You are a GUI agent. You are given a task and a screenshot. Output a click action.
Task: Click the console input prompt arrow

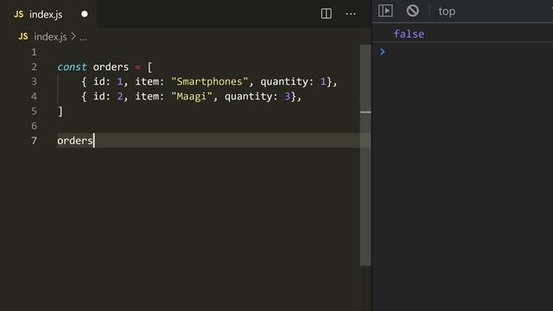coord(382,52)
